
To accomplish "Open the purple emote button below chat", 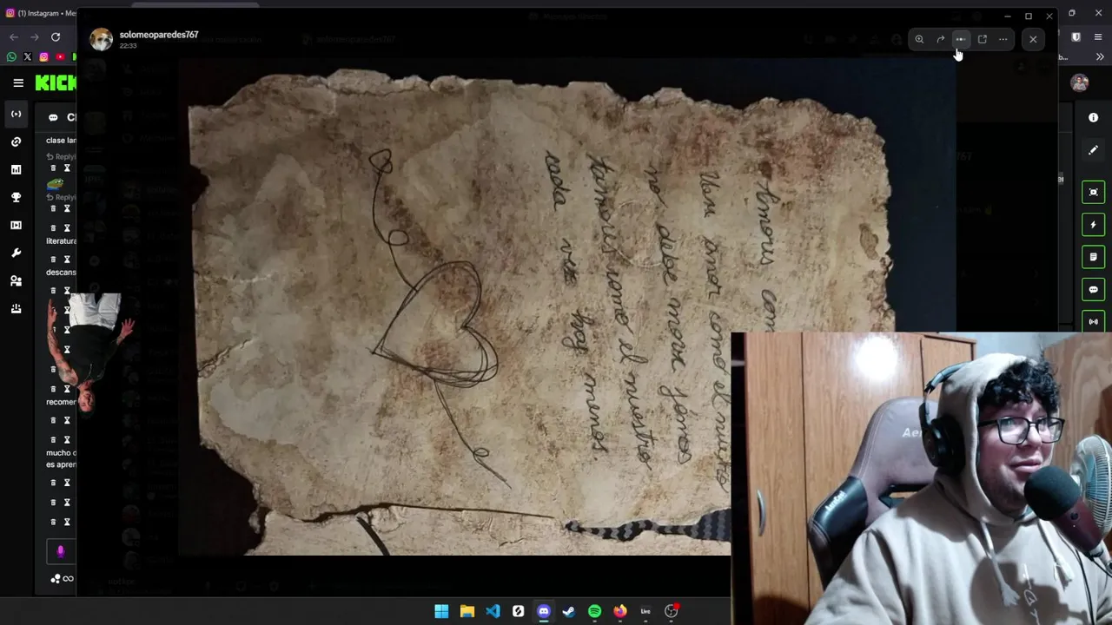I will (x=60, y=550).
